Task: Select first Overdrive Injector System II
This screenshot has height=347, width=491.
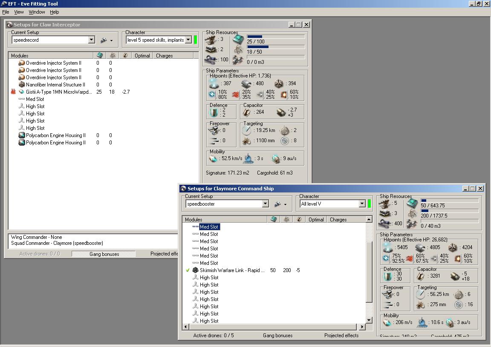Action: coord(53,63)
